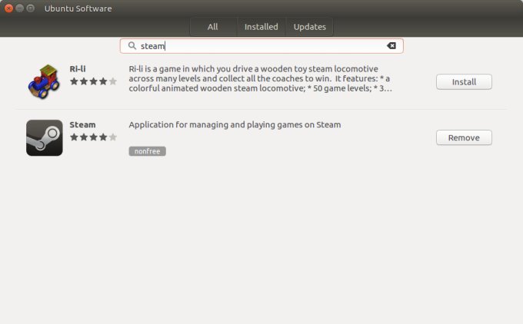Remove the Steam application
Image resolution: width=523 pixels, height=324 pixels.
[x=464, y=137]
